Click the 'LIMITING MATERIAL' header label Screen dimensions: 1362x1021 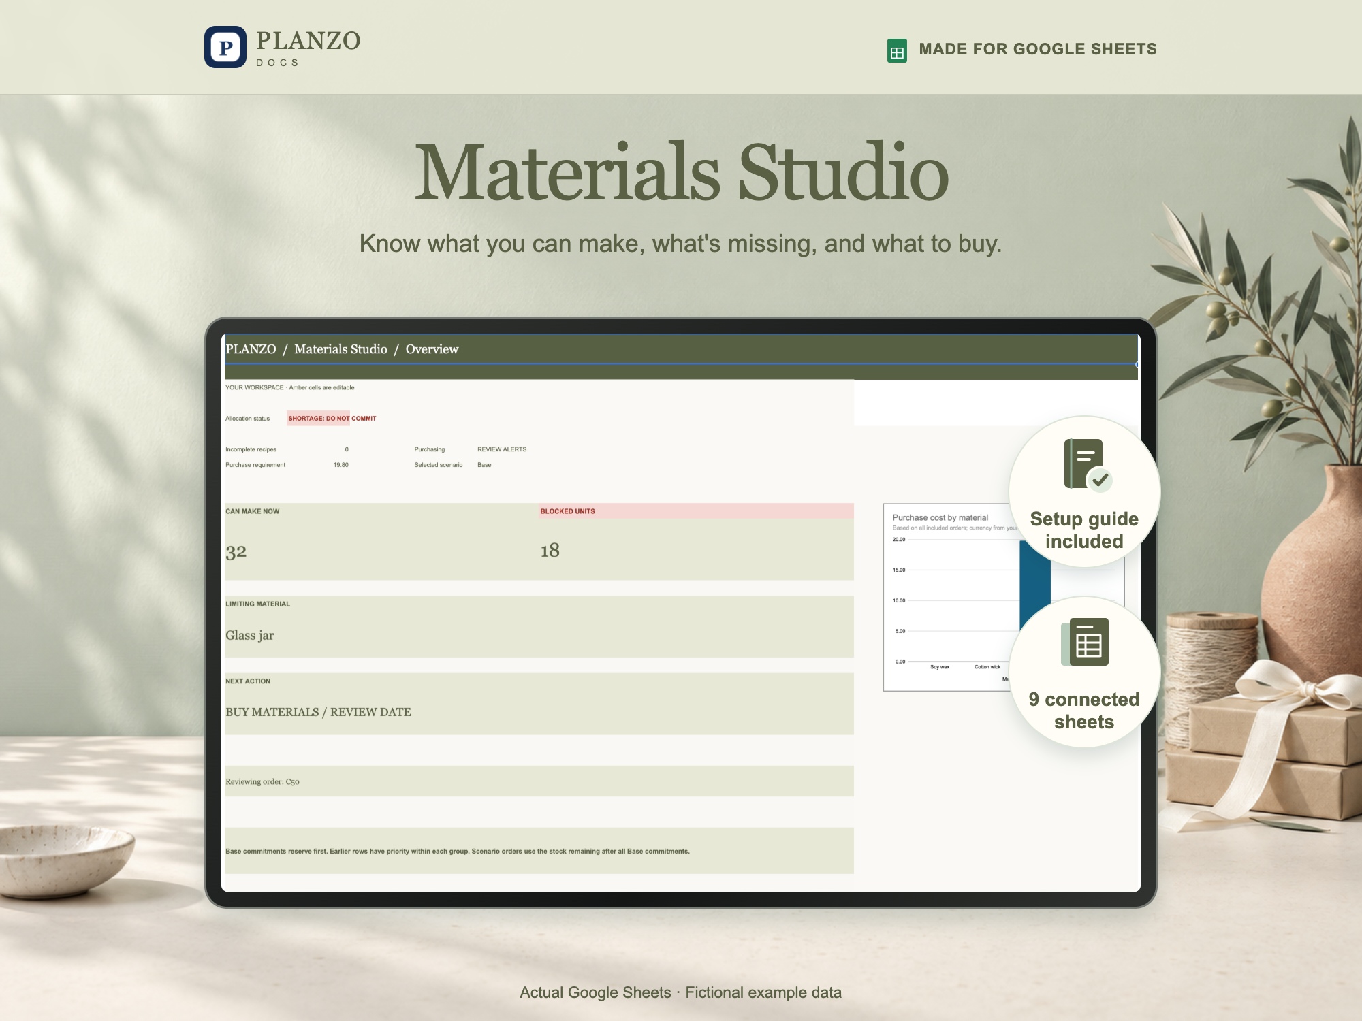[x=257, y=604]
